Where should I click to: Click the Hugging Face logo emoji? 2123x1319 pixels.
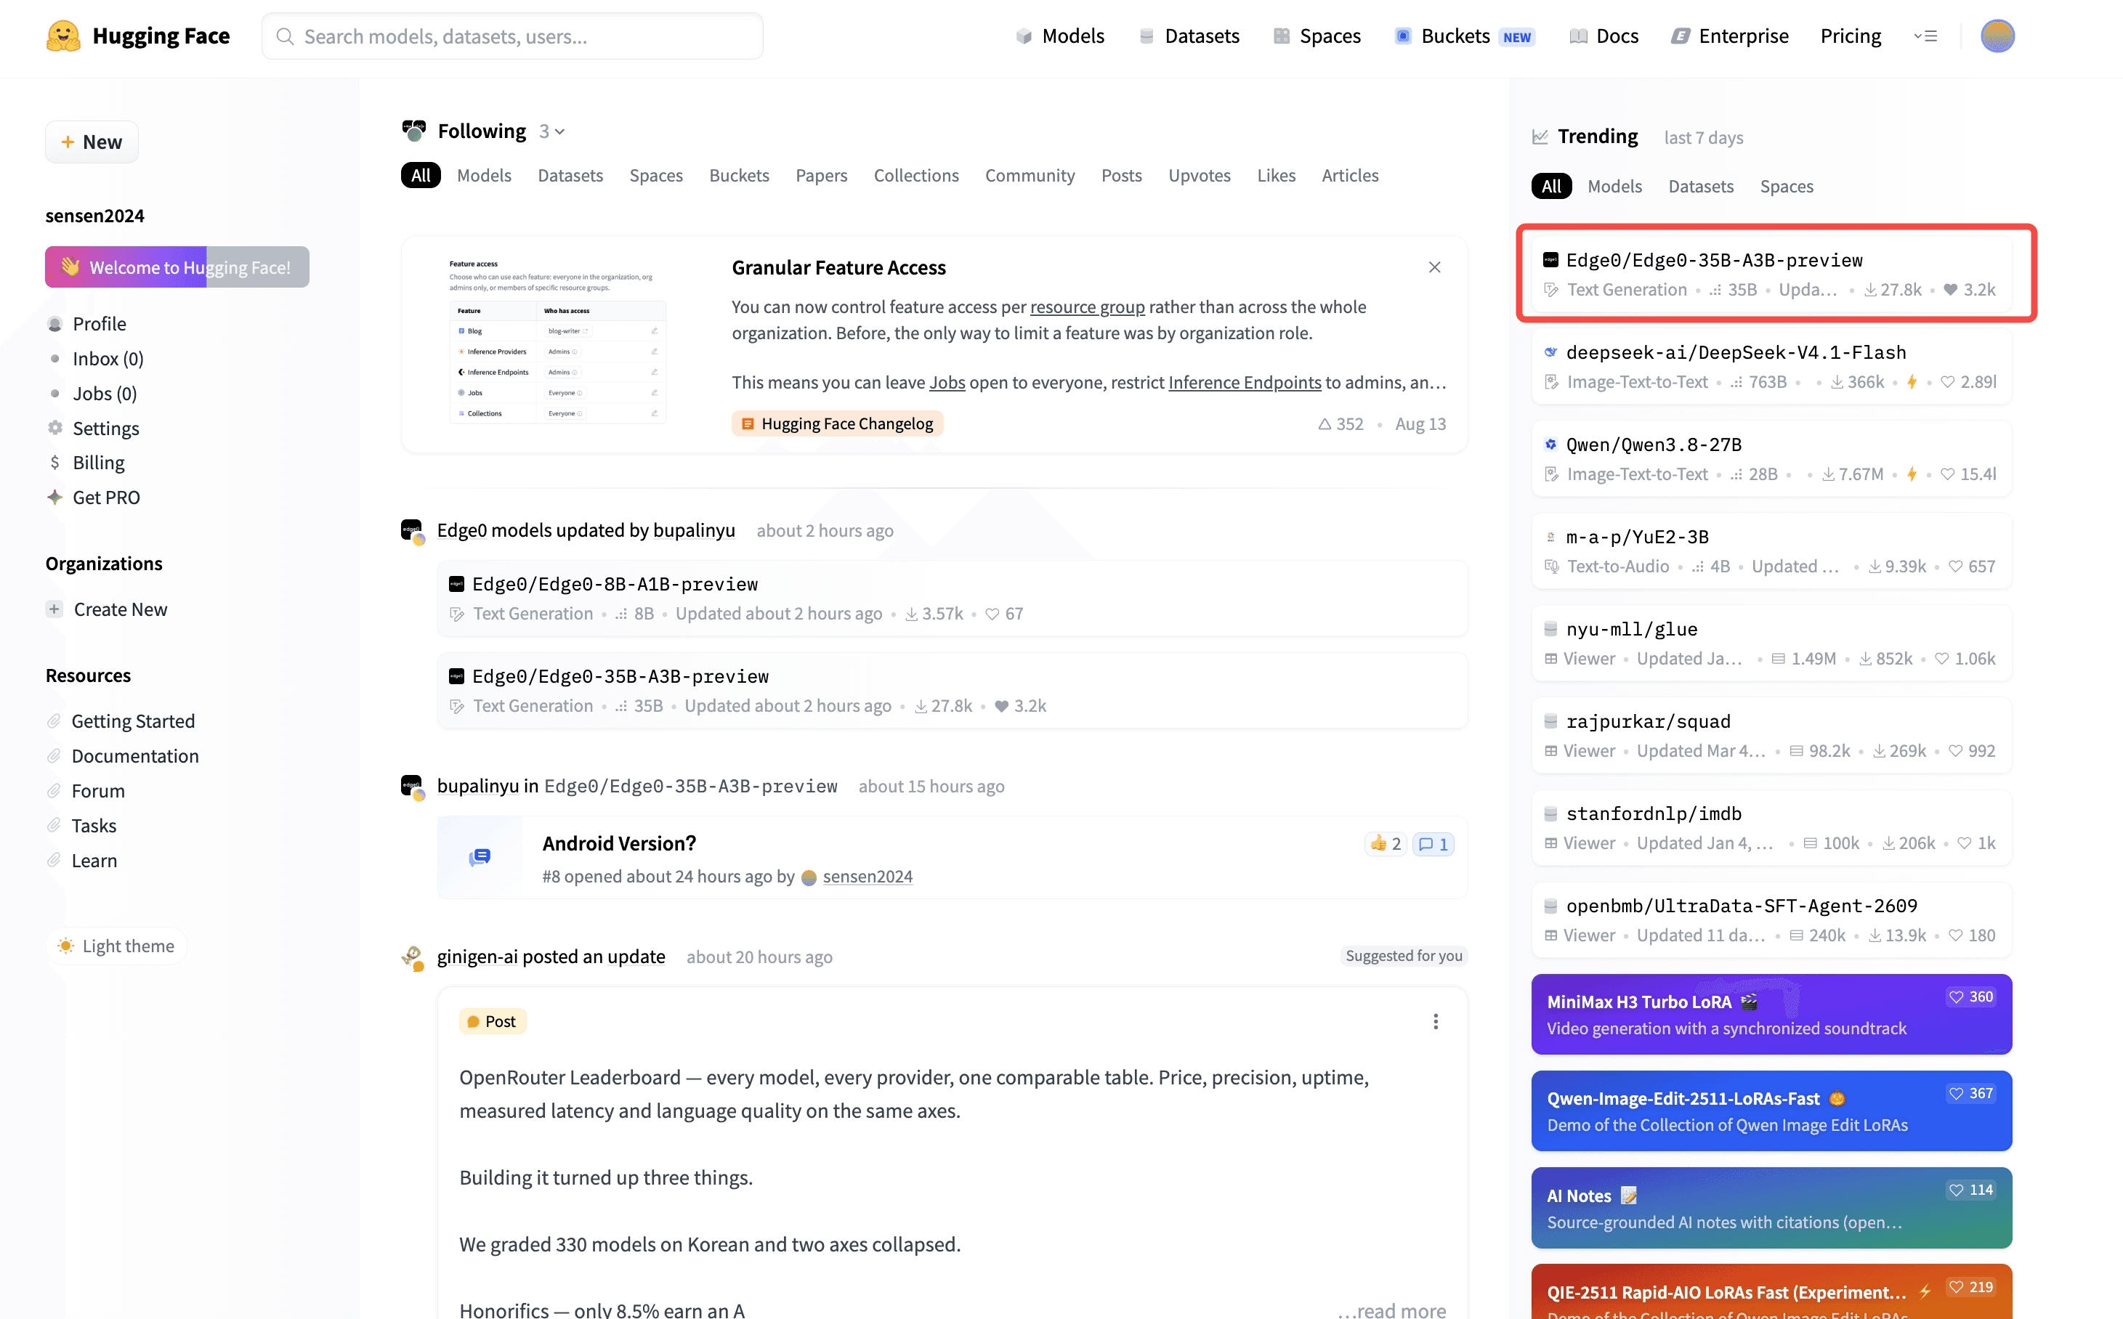(62, 36)
